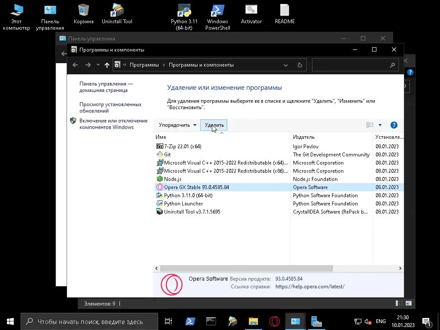Viewport: 440px width, 330px height.
Task: Go back using the navigation back arrow
Action: pos(75,65)
